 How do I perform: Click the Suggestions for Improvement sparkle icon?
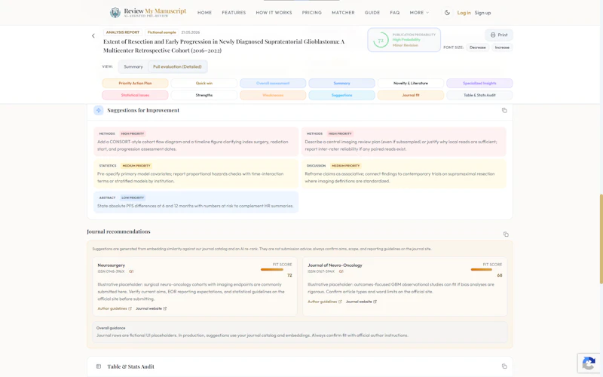coord(99,110)
